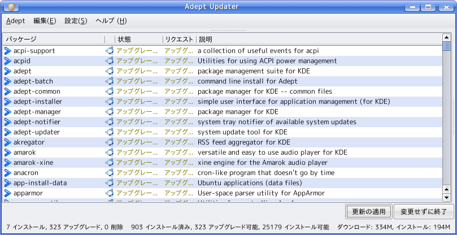Click the Kubuntu status icon in adept-batch row
457x235 pixels.
coord(109,81)
